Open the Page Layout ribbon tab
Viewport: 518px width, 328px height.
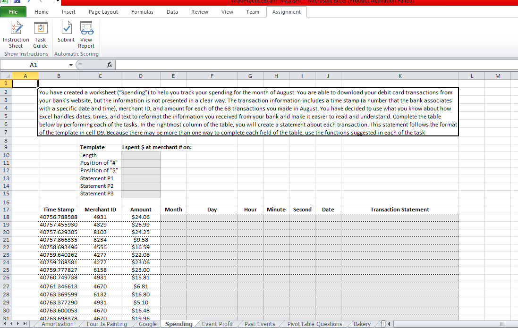(103, 12)
